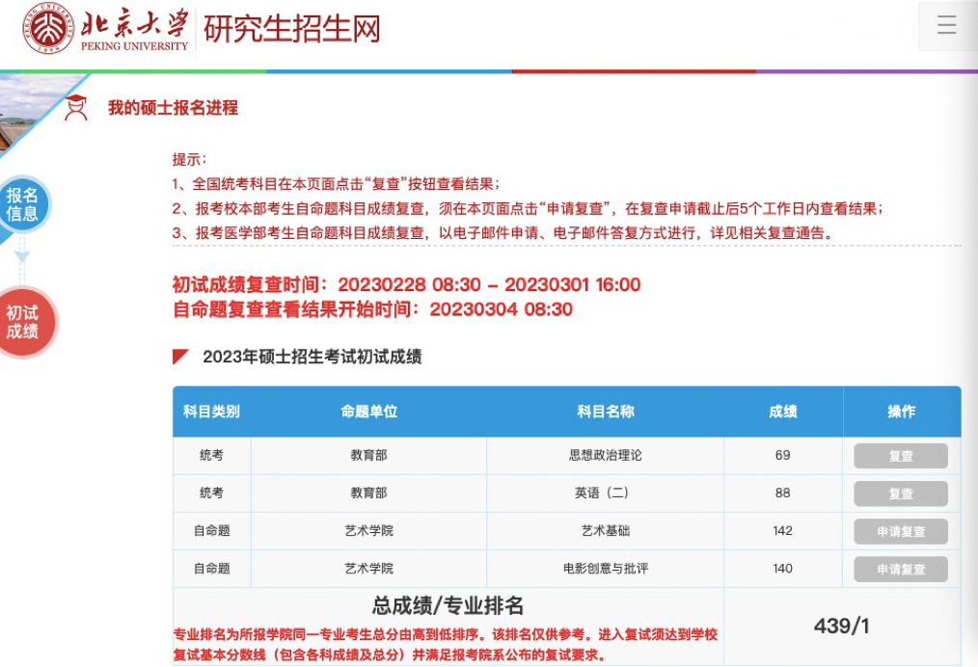Click 教育部 in the 英语（二） row
Viewport: 978px width, 667px height.
click(368, 494)
